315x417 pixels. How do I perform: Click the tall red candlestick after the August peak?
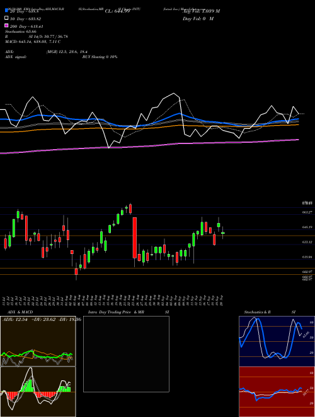pos(135,238)
